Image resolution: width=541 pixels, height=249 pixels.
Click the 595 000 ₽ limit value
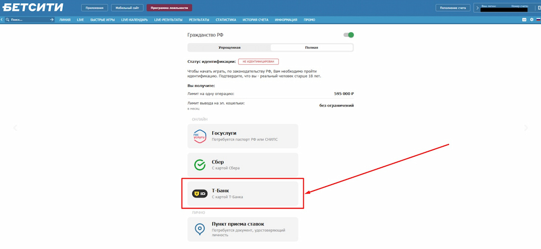coord(344,94)
